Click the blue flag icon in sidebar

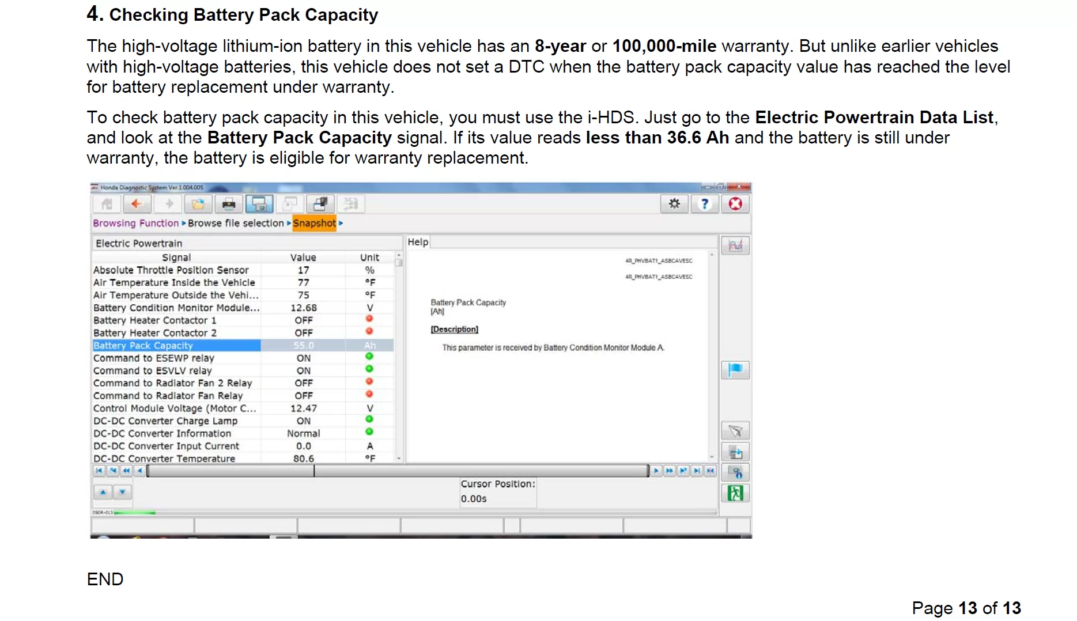[x=735, y=370]
